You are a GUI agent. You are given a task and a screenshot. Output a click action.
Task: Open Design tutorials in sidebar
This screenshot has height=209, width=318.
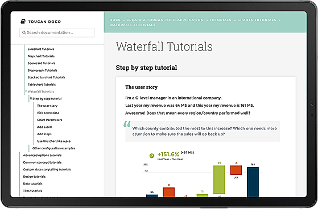click(34, 177)
